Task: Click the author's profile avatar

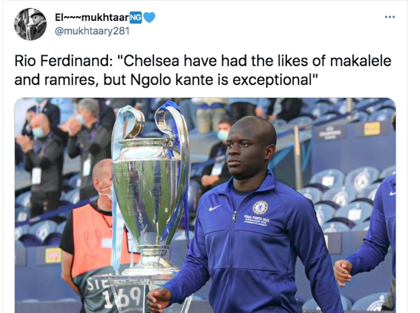Action: (x=30, y=25)
